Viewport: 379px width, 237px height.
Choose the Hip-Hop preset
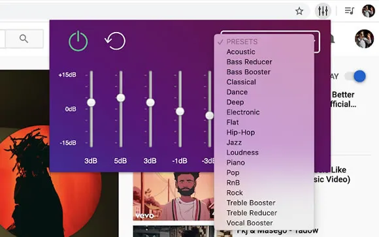click(x=240, y=133)
